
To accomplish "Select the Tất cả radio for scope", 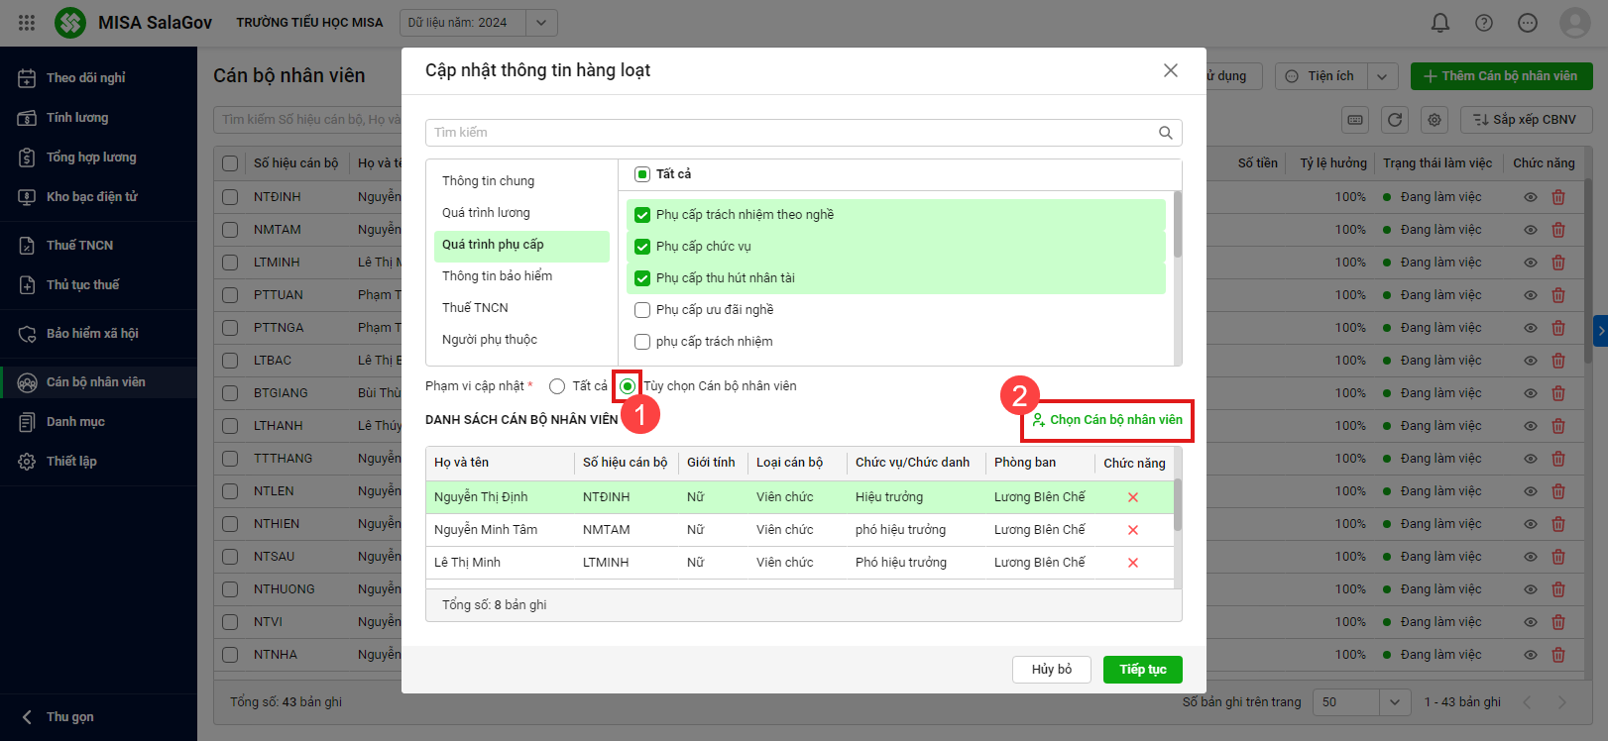I will (557, 386).
